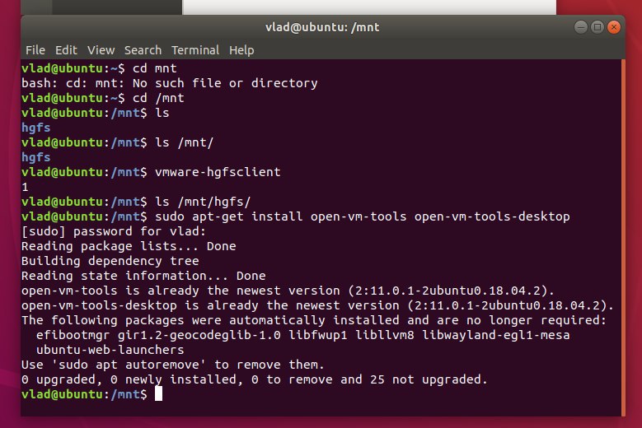Image resolution: width=642 pixels, height=428 pixels.
Task: Click the 'libwayland-egl1-mesa' package name
Action: (496, 335)
